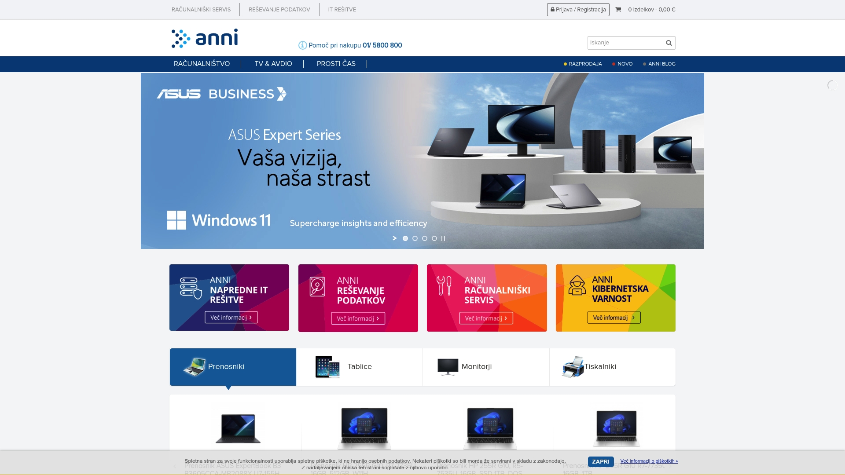Screen dimensions: 845x475
Task: Open the REŠEVANJE PODATKOV menu item
Action: (279, 9)
